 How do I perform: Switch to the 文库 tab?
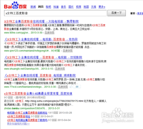(94, 7)
